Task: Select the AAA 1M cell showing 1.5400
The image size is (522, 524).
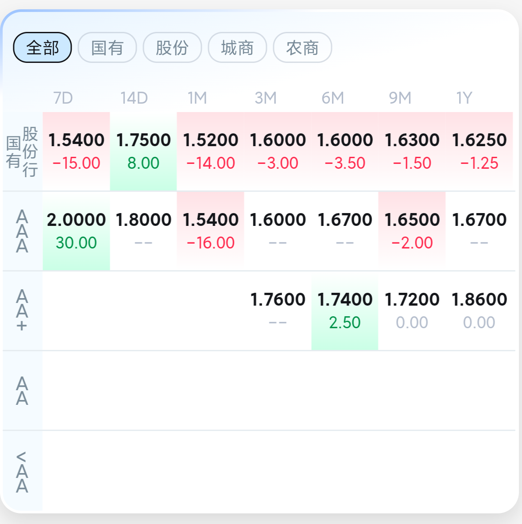Action: 210,231
